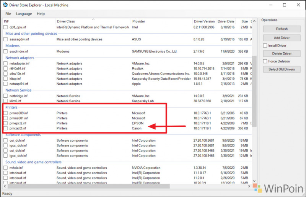Sort by the Size column header
The height and width of the screenshot is (197, 306).
(x=243, y=21)
